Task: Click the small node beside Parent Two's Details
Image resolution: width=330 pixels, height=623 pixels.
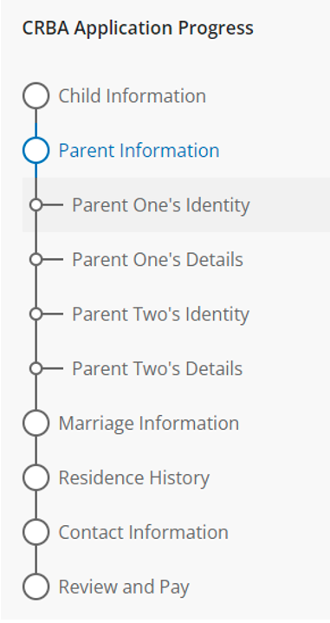Action: pos(36,368)
